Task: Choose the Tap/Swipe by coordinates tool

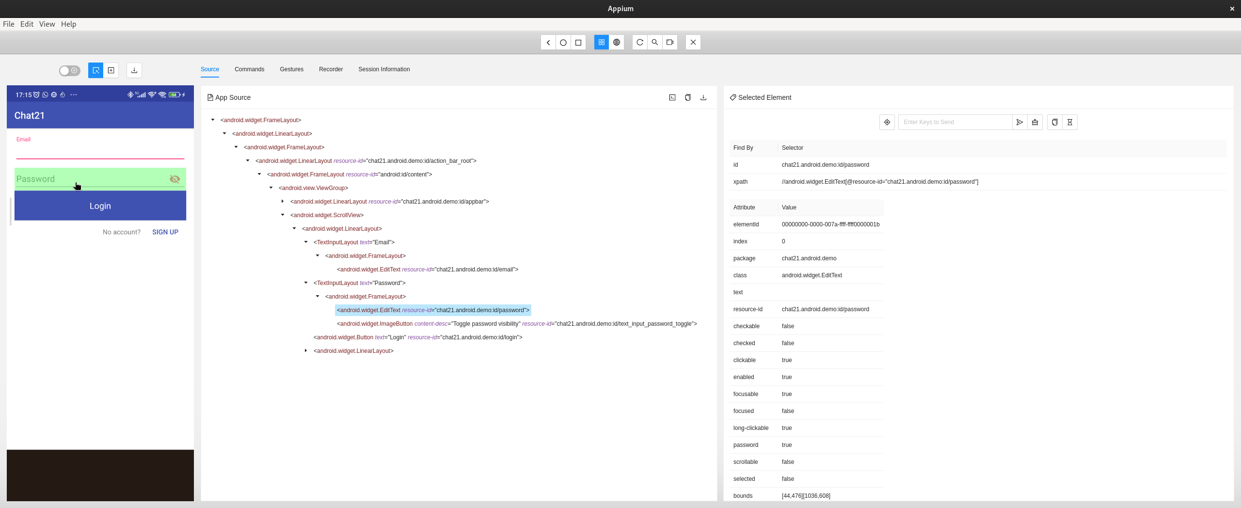Action: (111, 70)
